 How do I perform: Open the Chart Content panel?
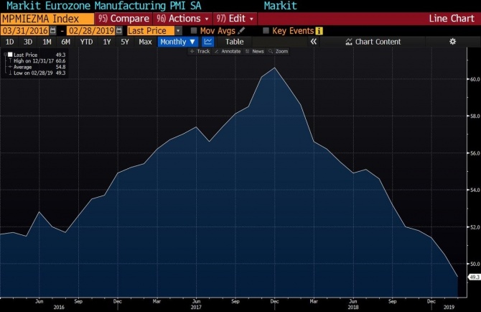(373, 42)
